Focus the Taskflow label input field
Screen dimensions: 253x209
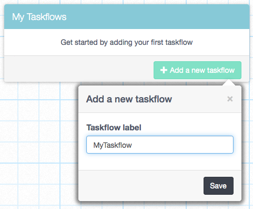[x=160, y=145]
